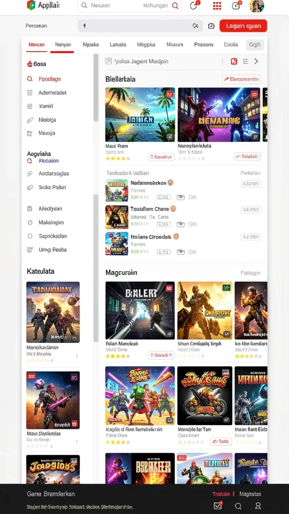Switch to the Nanyan tab
This screenshot has width=289, height=514.
point(63,45)
